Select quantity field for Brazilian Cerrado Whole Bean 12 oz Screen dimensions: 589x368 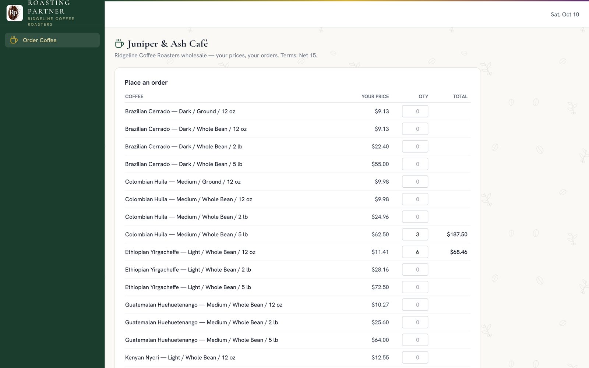tap(415, 129)
